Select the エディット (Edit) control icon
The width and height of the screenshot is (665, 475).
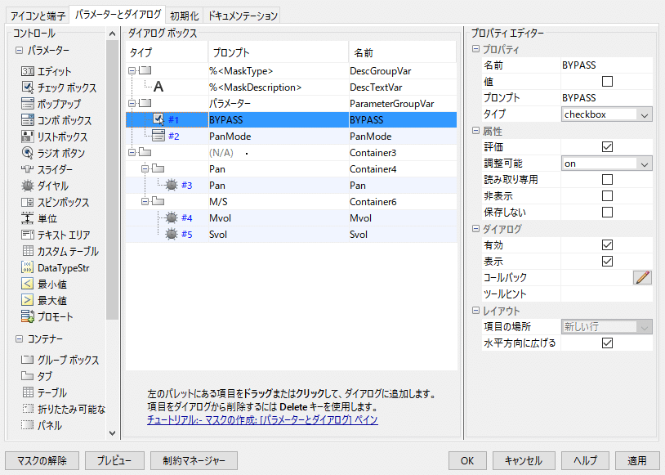click(28, 71)
